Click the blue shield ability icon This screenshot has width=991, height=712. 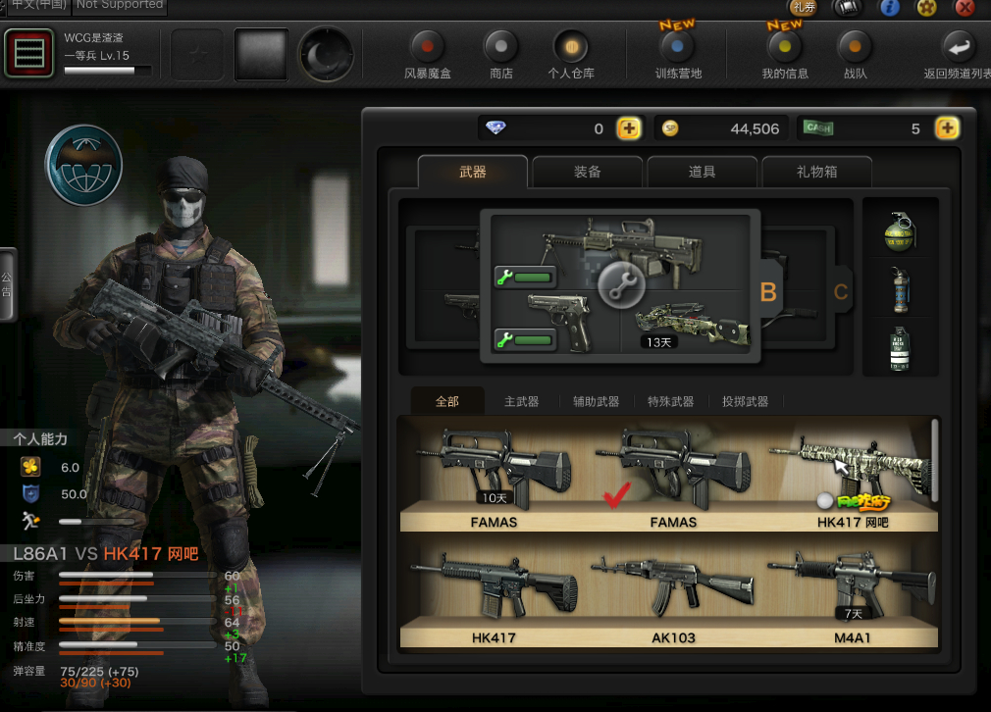[30, 493]
